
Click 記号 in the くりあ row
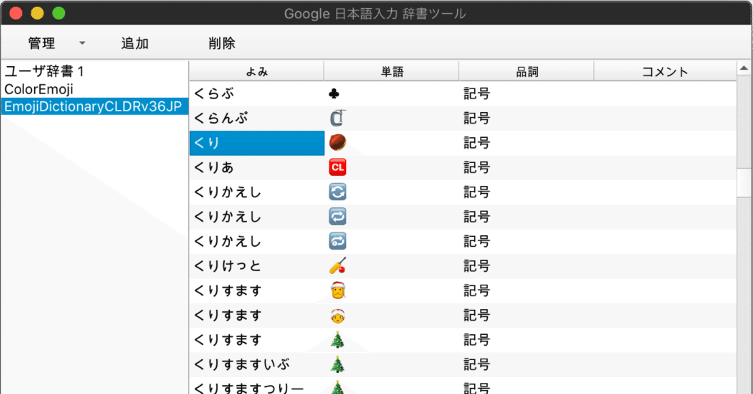coord(477,168)
